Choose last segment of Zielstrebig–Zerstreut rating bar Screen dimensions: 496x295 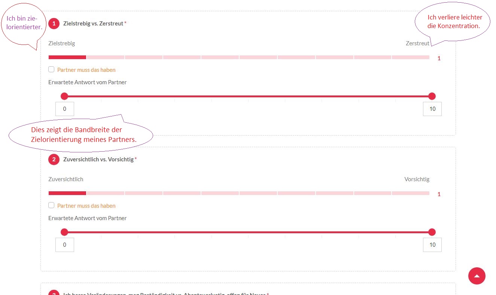[x=411, y=57]
